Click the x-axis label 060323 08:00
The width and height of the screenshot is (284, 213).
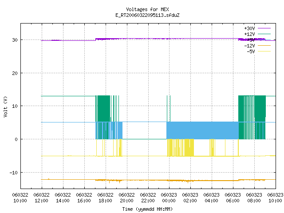click(x=254, y=198)
